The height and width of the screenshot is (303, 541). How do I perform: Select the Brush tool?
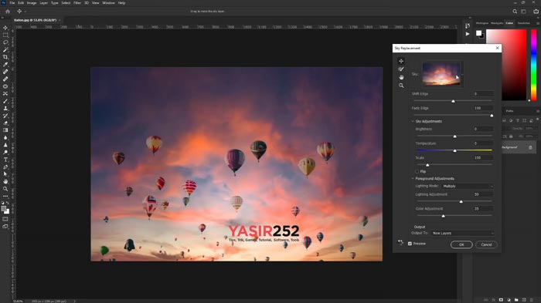click(5, 101)
